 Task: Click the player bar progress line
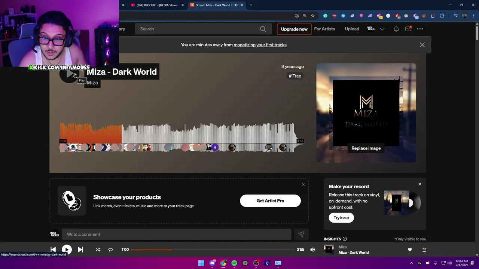coord(213,250)
